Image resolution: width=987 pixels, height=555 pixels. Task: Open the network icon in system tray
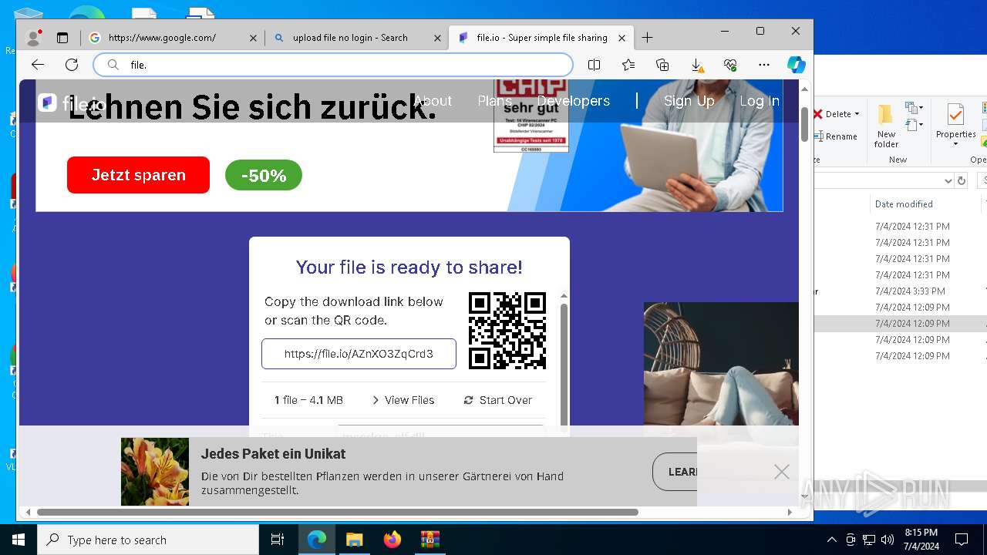[869, 540]
